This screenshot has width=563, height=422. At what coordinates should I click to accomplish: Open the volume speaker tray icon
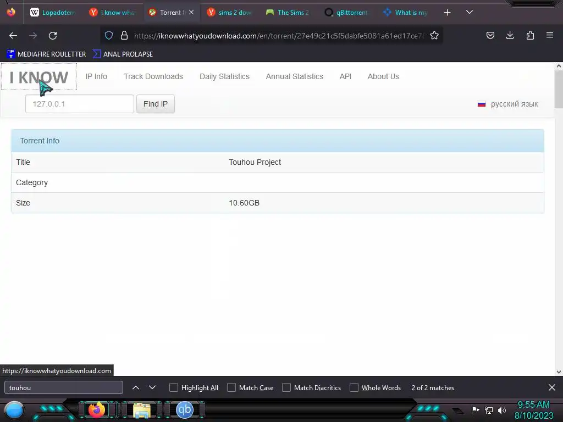(x=502, y=410)
